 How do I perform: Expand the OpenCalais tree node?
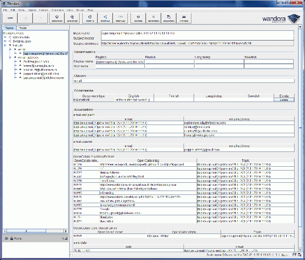(x=5, y=37)
